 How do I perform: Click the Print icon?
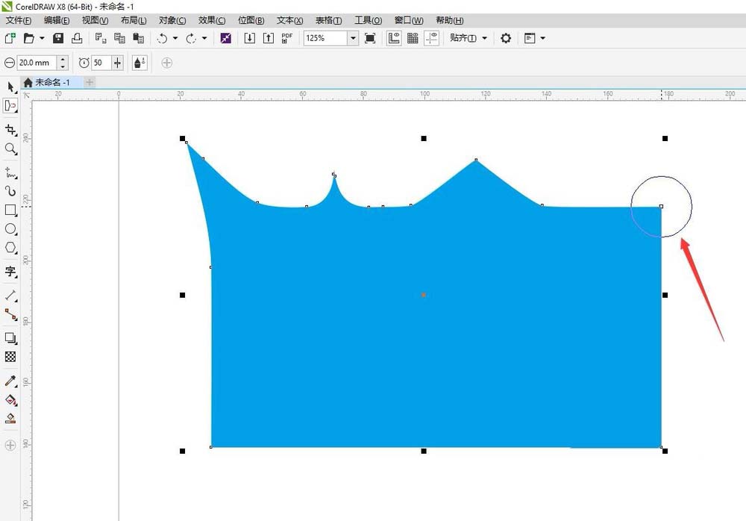77,38
